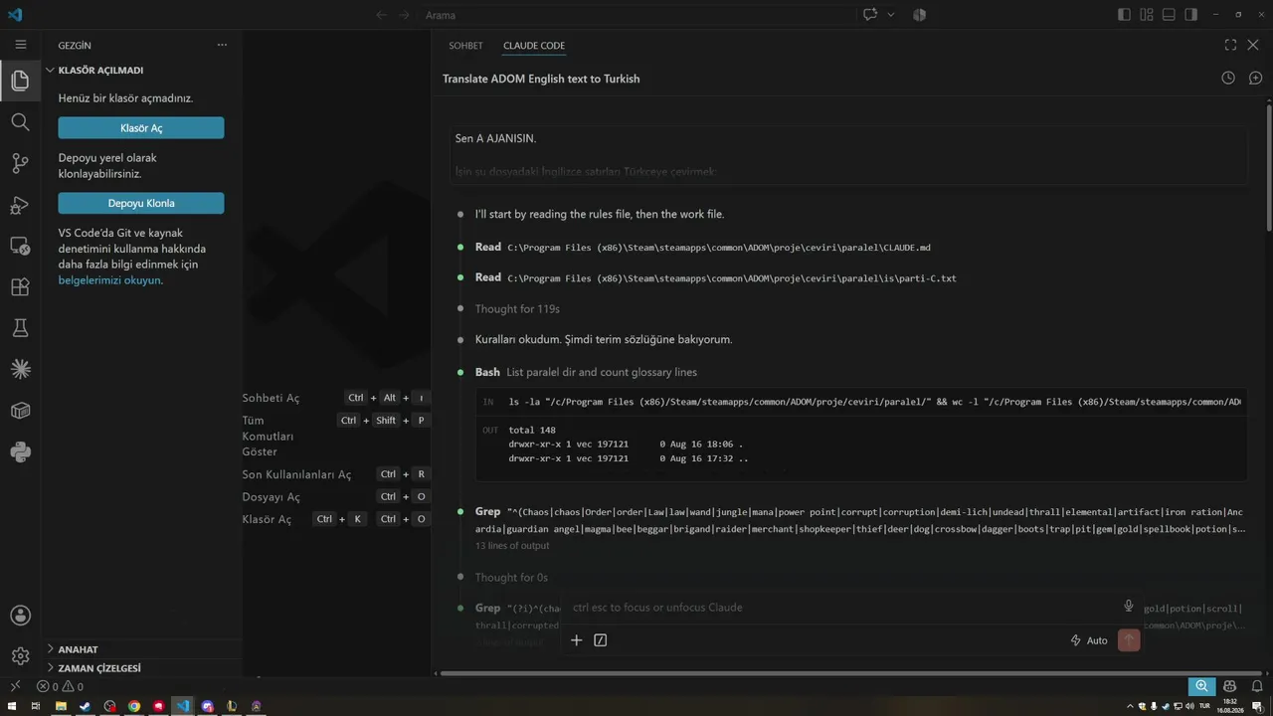1273x716 pixels.
Task: Close the Claude Code panel
Action: (1254, 45)
